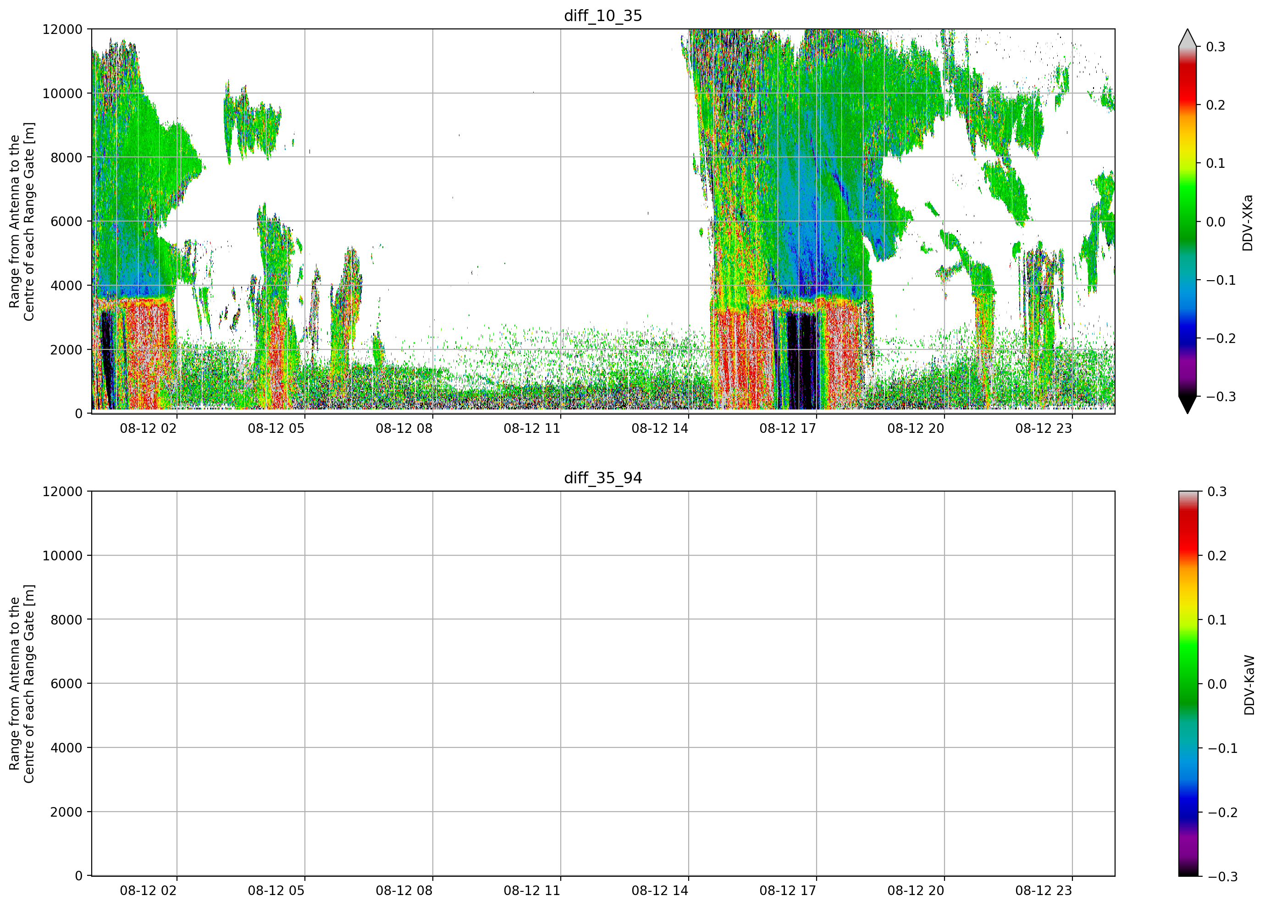Viewport: 1265px width, 907px height.
Task: Click 8000 on the diff_10_35 y-axis
Action: 66,157
